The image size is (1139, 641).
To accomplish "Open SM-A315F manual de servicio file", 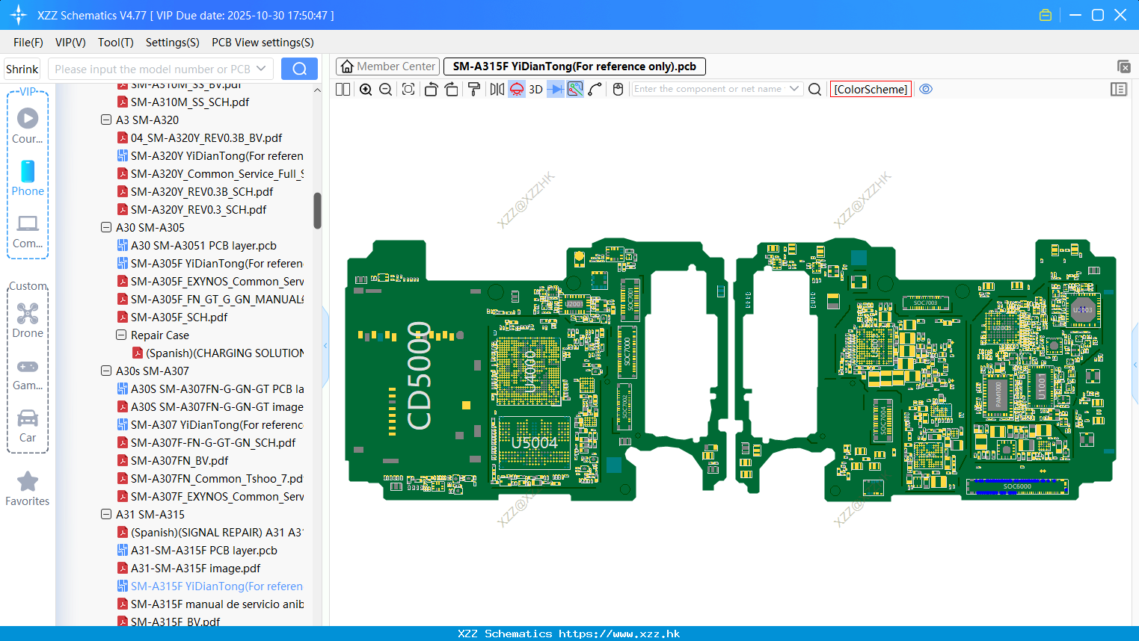I will tap(217, 604).
